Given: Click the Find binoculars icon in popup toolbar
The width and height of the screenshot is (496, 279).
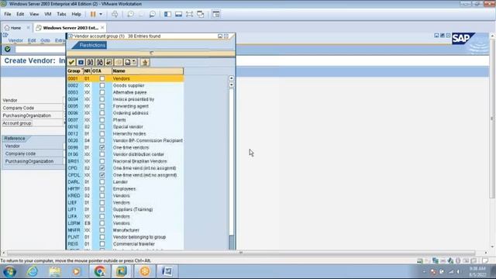Looking at the screenshot, I should coord(90,62).
